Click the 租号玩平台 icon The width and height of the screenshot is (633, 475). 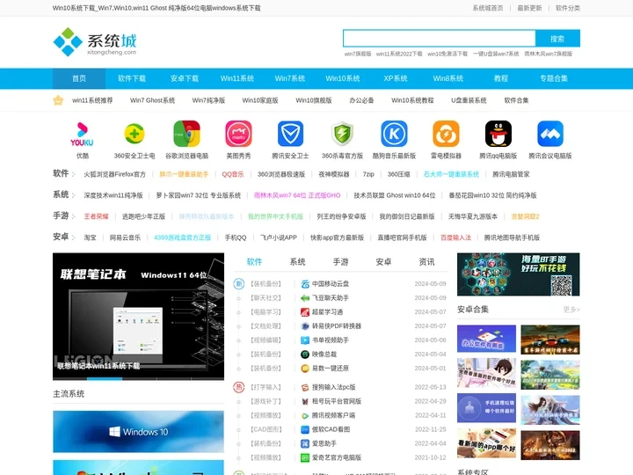305,401
